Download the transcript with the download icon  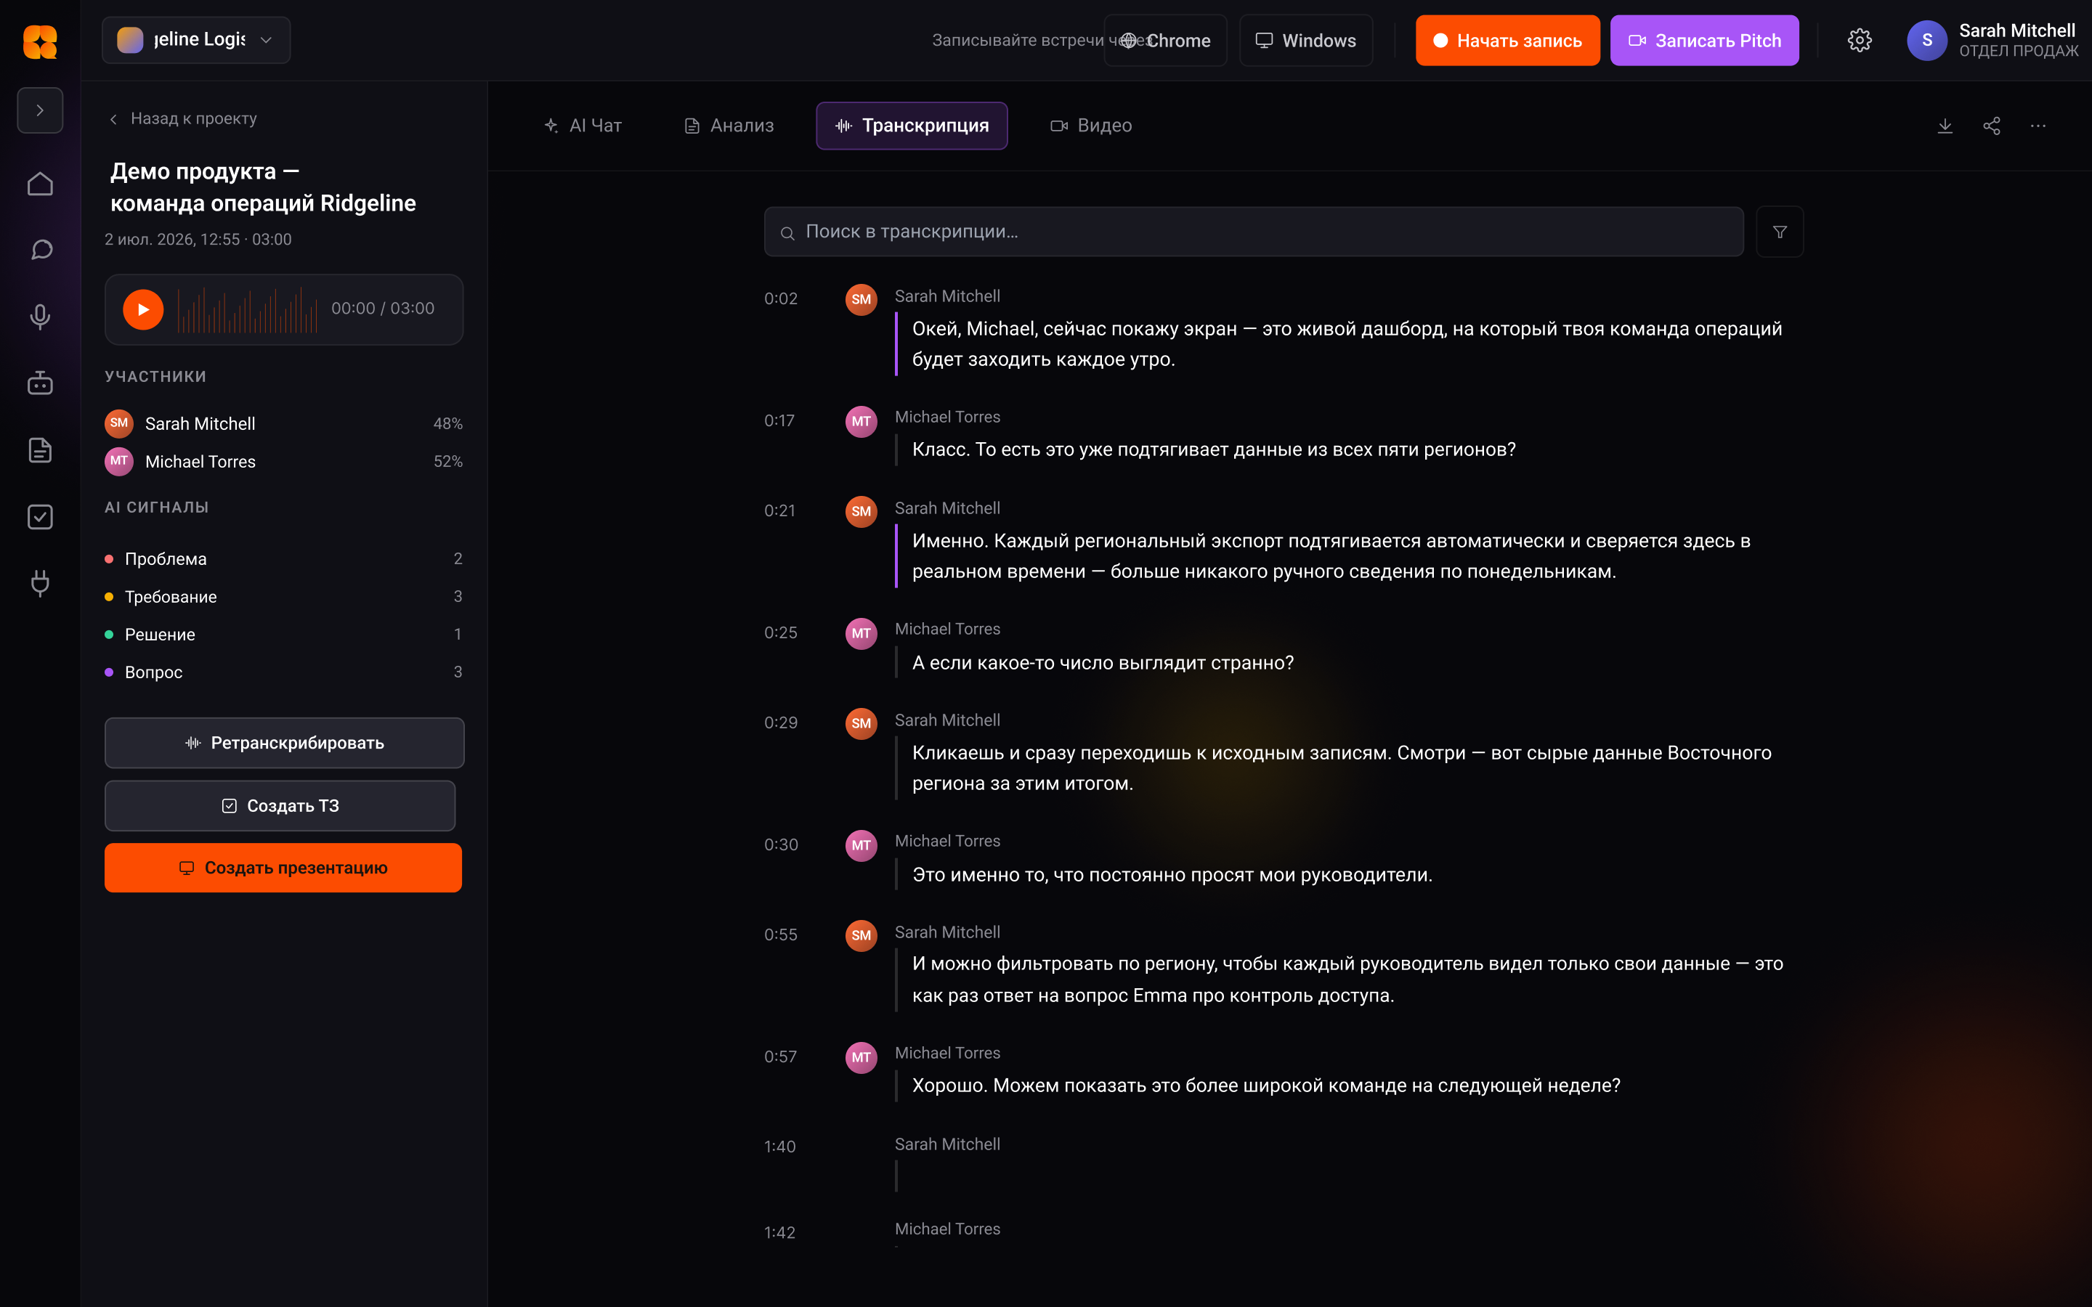(1945, 126)
